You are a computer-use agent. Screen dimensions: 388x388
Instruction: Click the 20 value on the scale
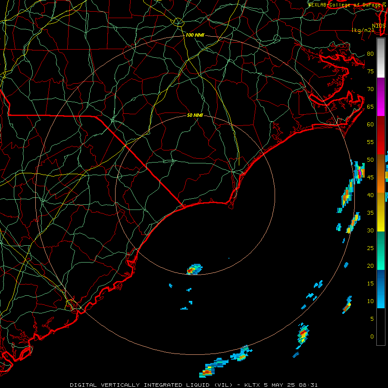pyautogui.click(x=370, y=266)
